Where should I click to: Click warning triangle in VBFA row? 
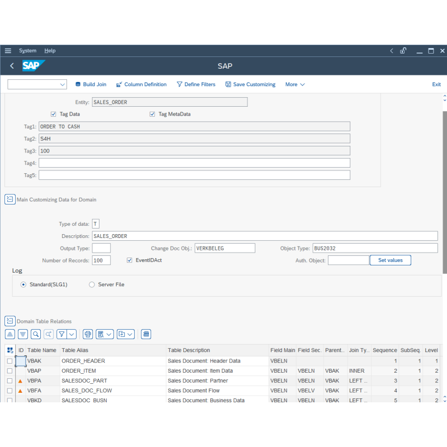20,391
